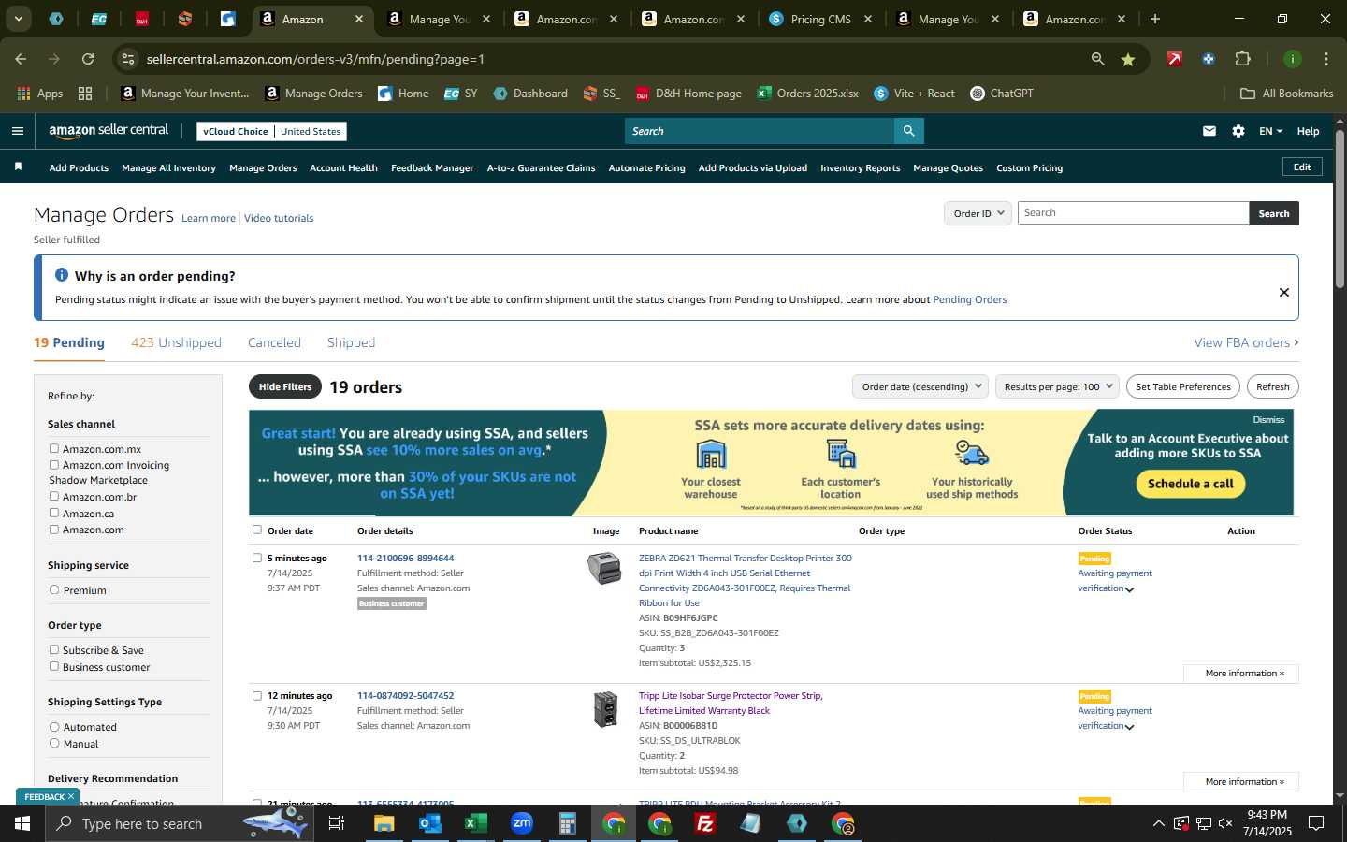Click the Tripp Lite surge protector thumbnail
The width and height of the screenshot is (1347, 842).
[x=605, y=709]
